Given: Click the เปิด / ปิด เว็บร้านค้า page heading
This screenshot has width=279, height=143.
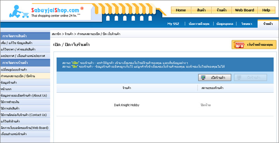Looking at the screenshot, I should [71, 45].
